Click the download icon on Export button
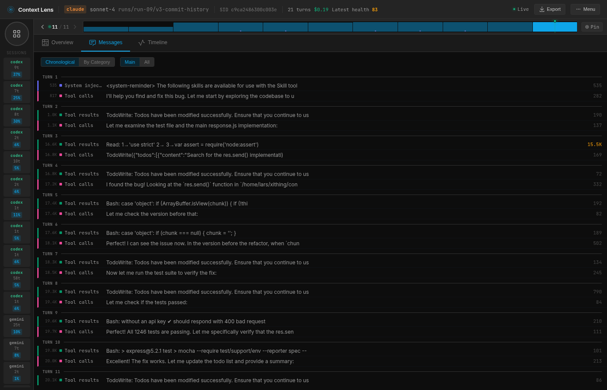Viewport: 607px width, 390px height. (x=542, y=9)
